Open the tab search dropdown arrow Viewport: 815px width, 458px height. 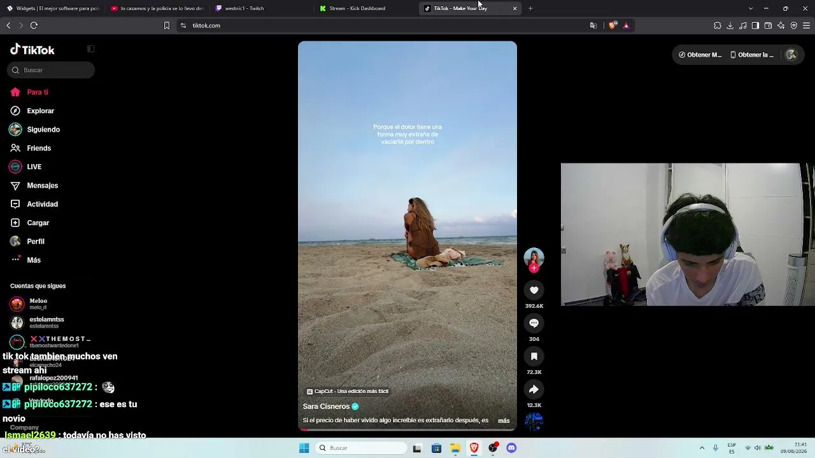click(751, 8)
